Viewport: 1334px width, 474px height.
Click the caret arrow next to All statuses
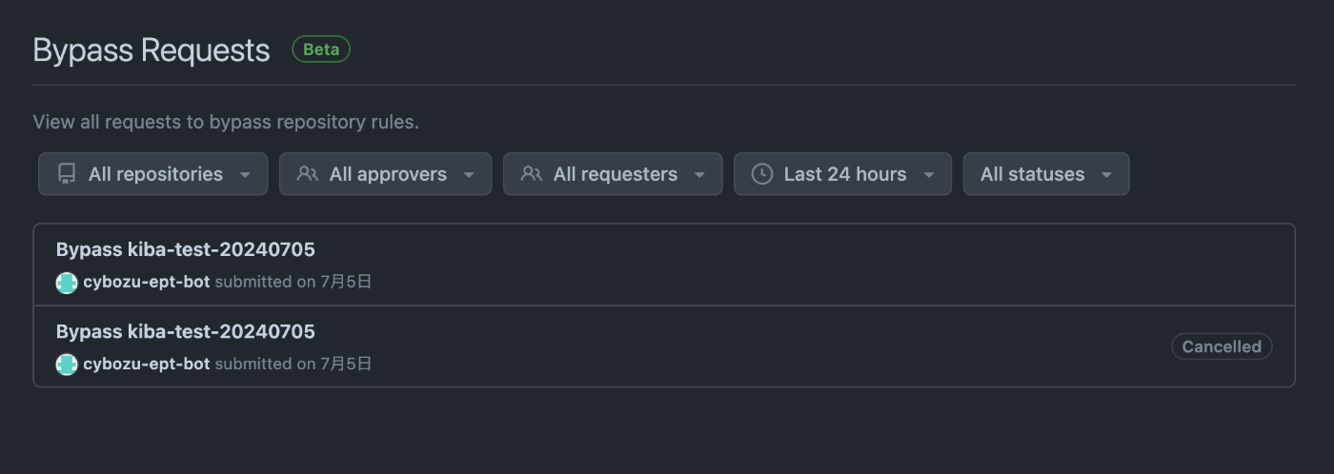(1106, 175)
